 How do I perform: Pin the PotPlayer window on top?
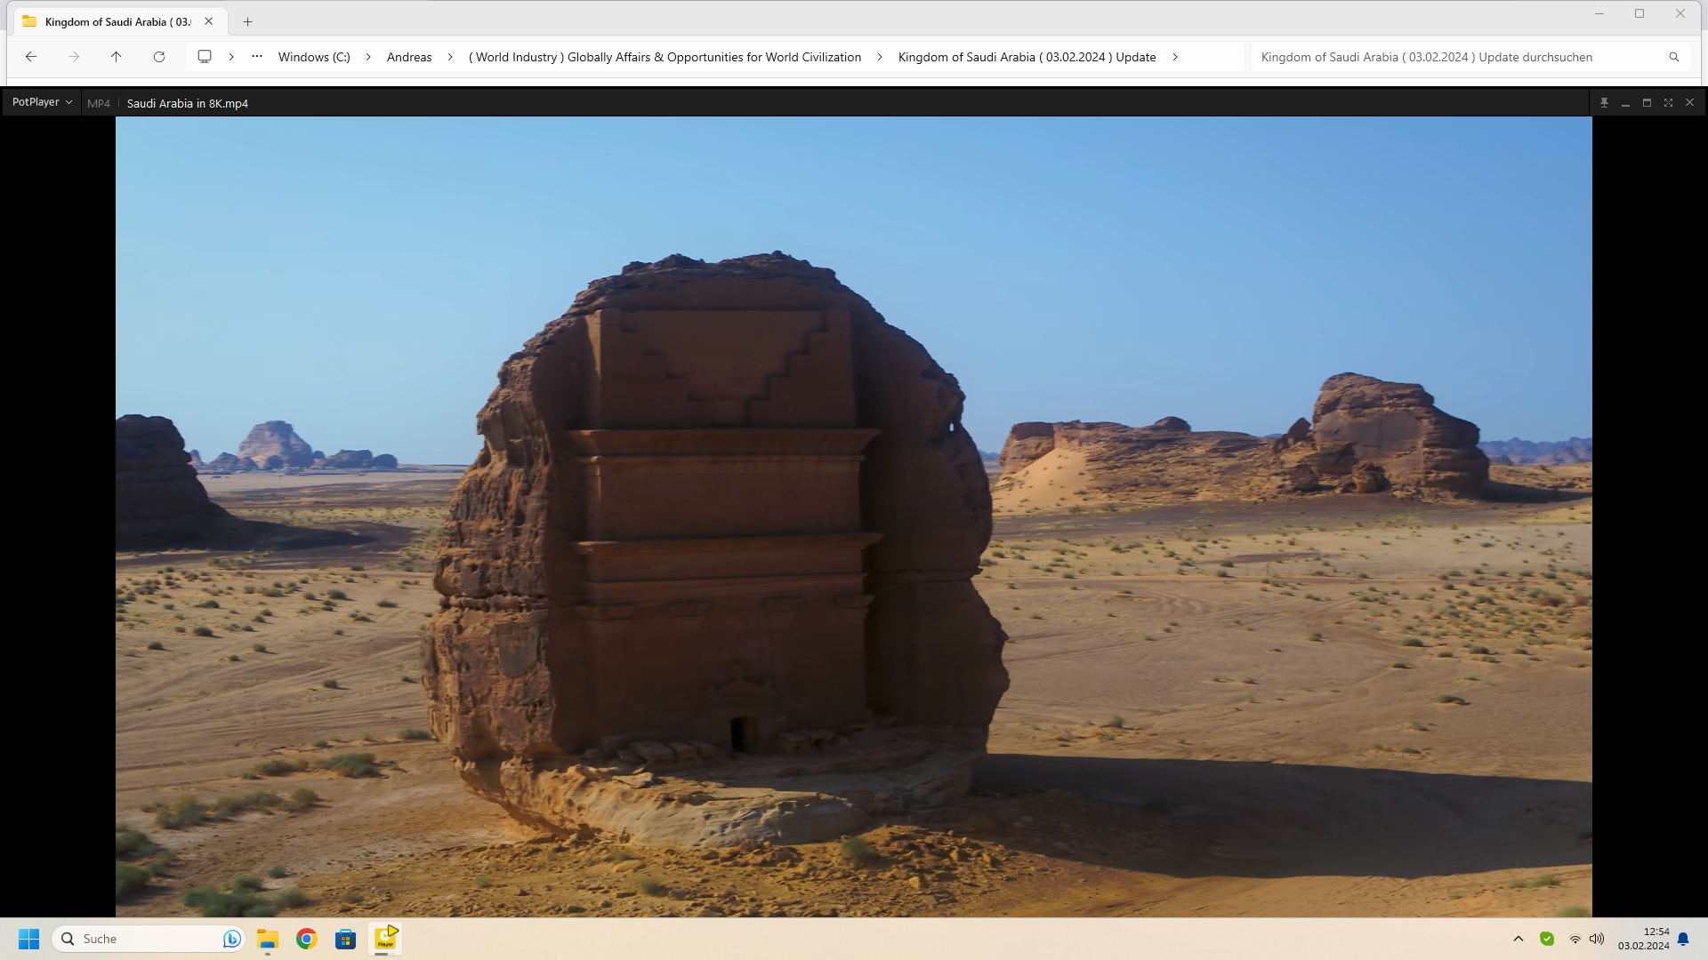pos(1604,103)
